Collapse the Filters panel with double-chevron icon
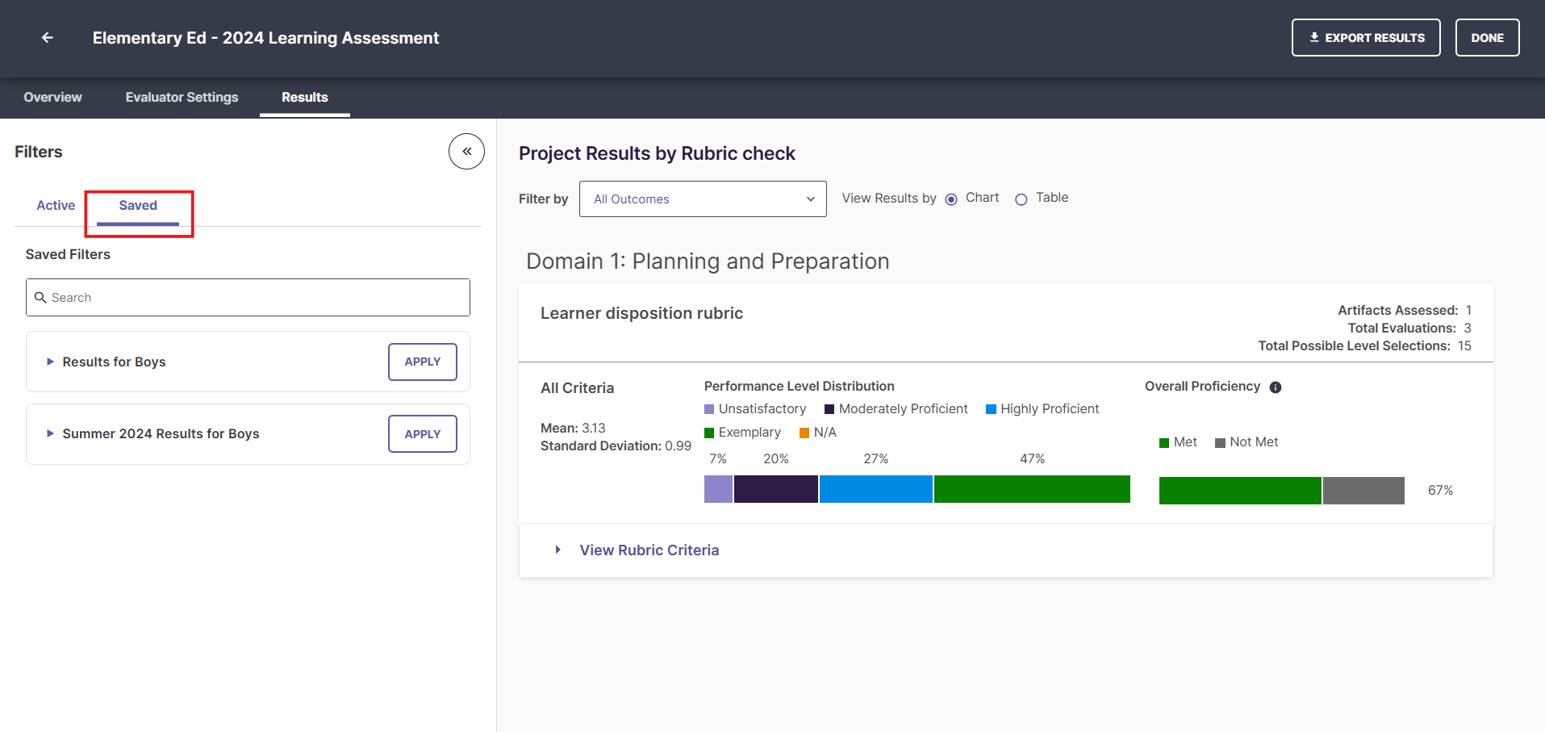The image size is (1545, 732). pos(466,152)
